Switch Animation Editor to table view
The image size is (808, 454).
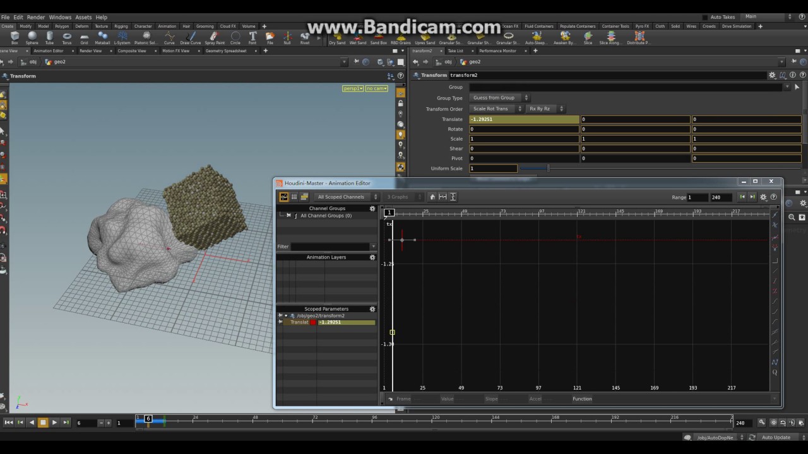(294, 197)
